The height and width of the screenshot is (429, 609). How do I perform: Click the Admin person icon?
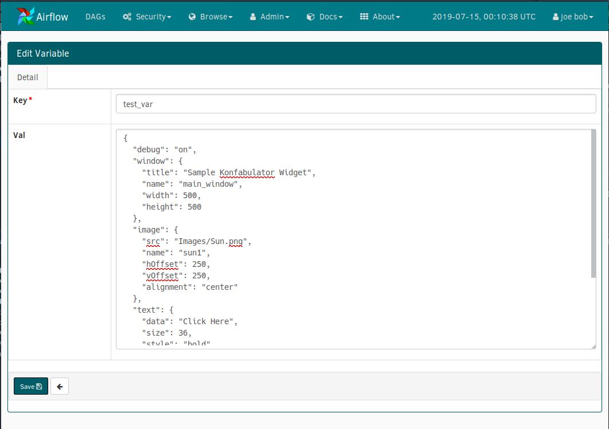coord(253,17)
